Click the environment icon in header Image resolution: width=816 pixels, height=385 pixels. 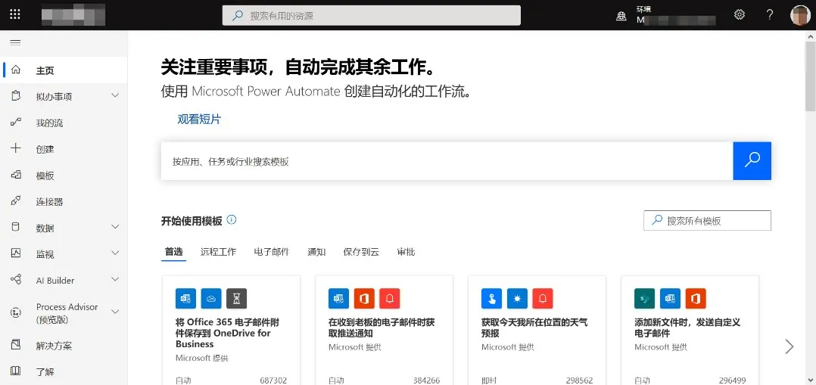coord(621,16)
